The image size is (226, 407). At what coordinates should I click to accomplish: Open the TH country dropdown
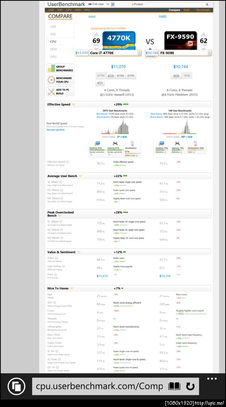(x=110, y=5)
